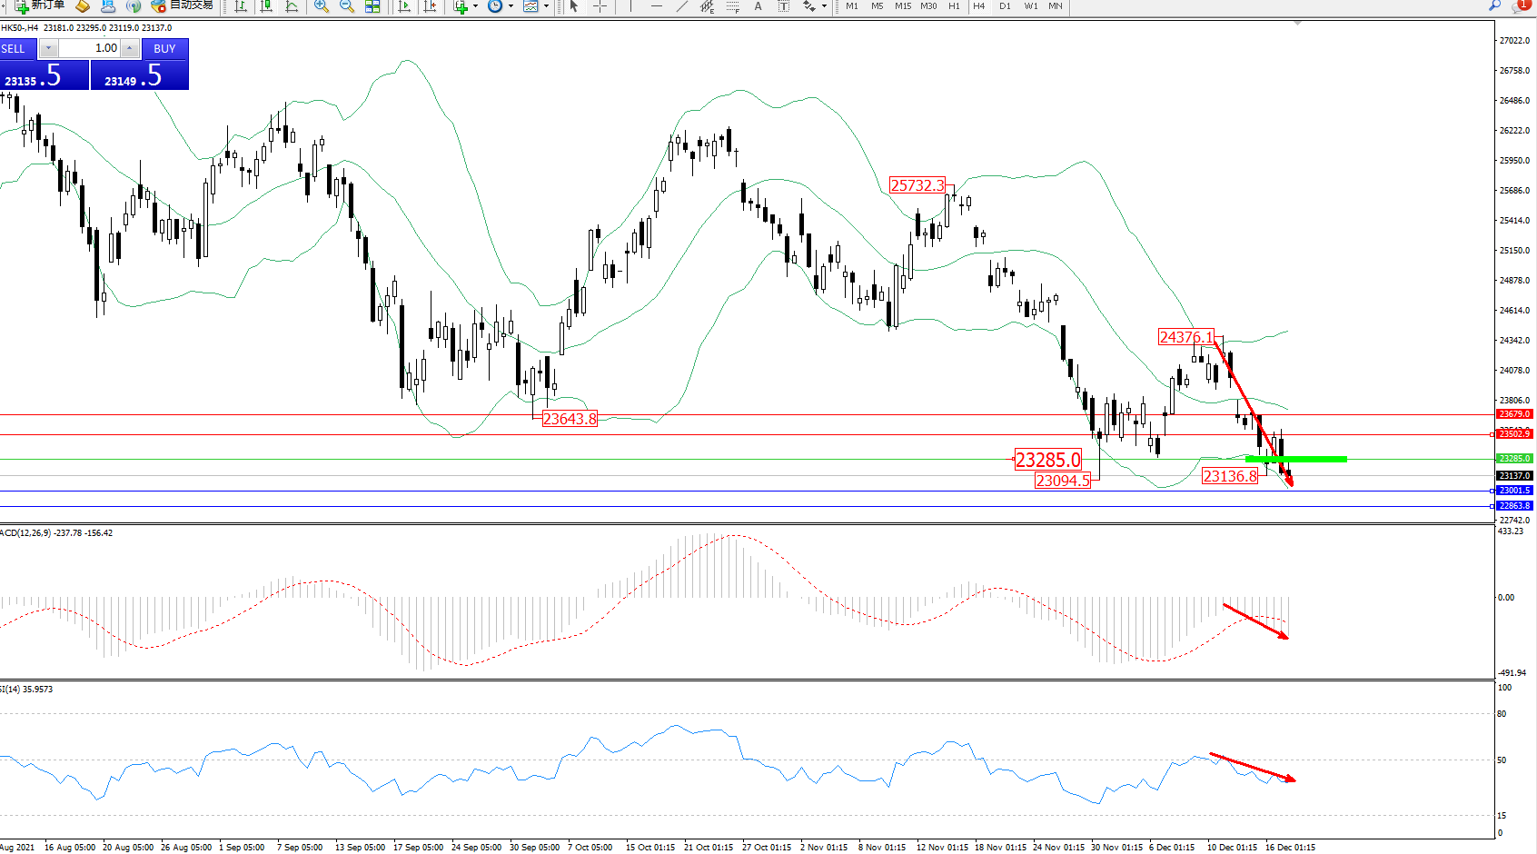The width and height of the screenshot is (1537, 854).
Task: Switch to the D1 timeframe
Action: [x=1005, y=6]
